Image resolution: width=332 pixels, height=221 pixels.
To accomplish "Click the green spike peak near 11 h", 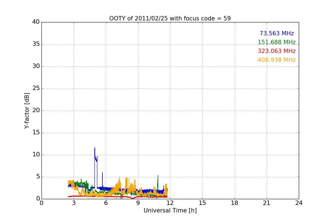I will pyautogui.click(x=158, y=176).
